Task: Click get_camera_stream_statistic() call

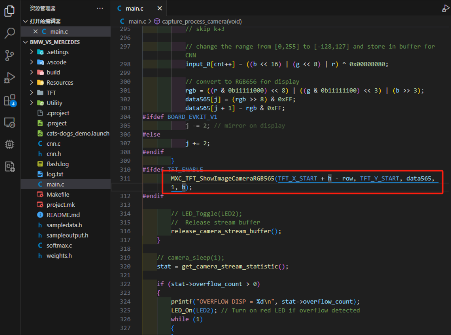Action: (235, 267)
